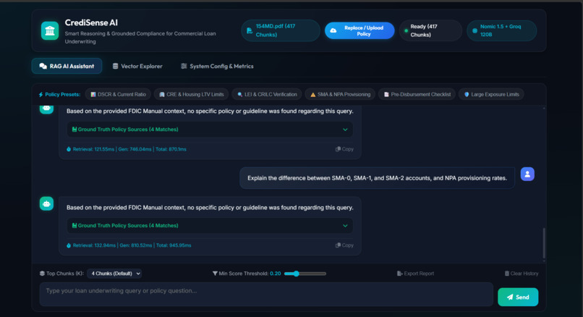The height and width of the screenshot is (317, 583).
Task: Click the bot avatar beside the last answer
Action: point(46,203)
